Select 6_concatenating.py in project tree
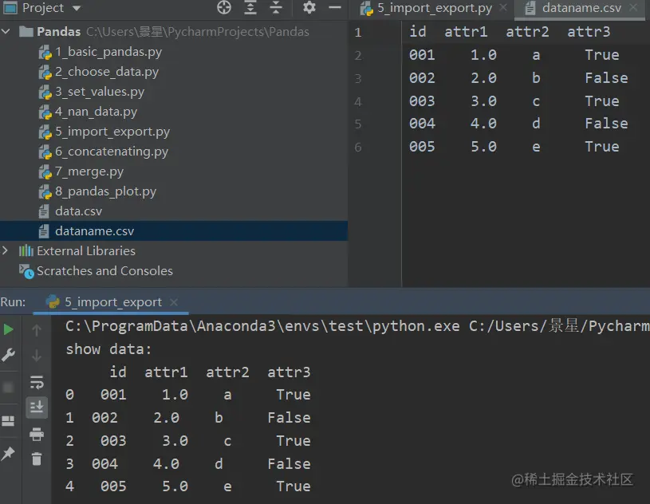 [112, 152]
